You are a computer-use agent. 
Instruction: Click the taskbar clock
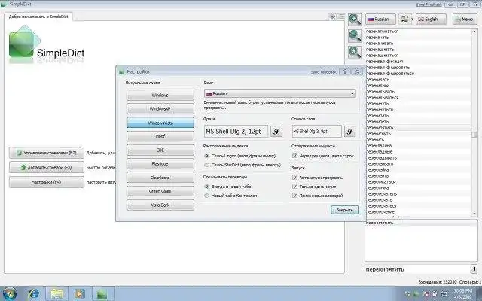463,293
